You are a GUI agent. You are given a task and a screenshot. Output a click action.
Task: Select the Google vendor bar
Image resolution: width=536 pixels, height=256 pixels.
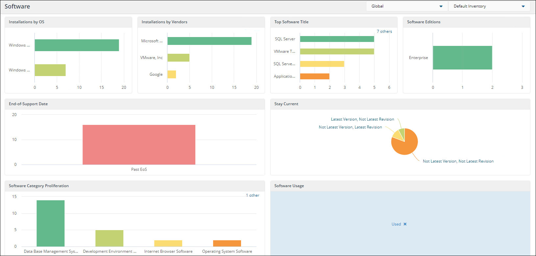[x=172, y=74]
